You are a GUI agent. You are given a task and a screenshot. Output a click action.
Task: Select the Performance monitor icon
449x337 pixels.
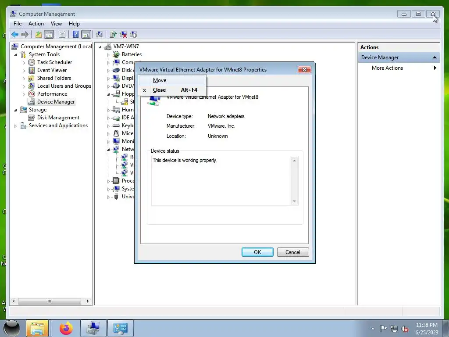point(32,94)
